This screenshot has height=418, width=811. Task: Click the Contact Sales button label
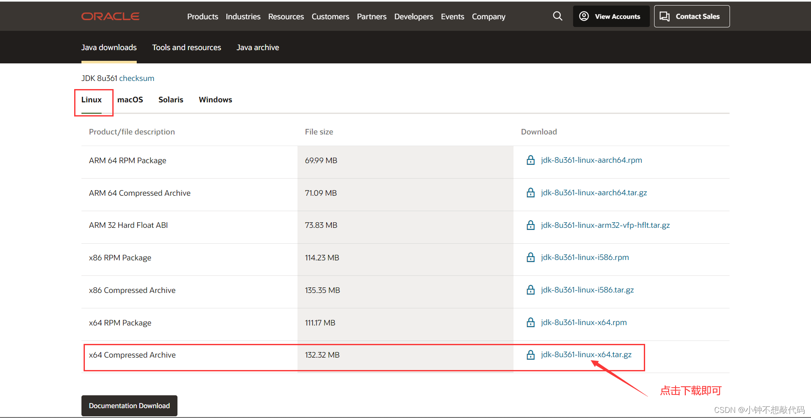click(697, 17)
